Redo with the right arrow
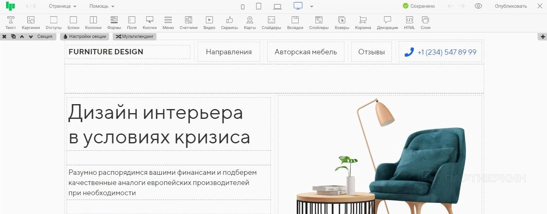This screenshot has width=547, height=214. click(462, 6)
